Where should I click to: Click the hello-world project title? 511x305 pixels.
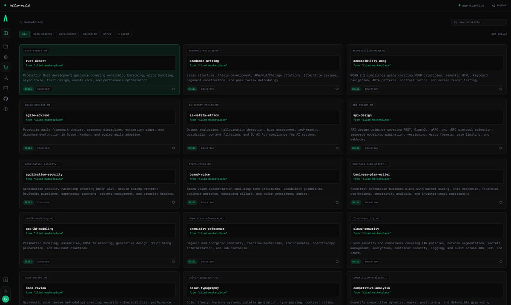[20, 6]
